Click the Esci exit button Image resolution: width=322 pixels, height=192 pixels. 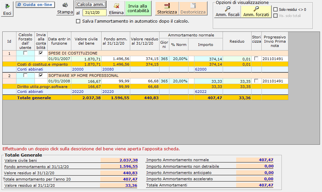[x=7, y=9]
